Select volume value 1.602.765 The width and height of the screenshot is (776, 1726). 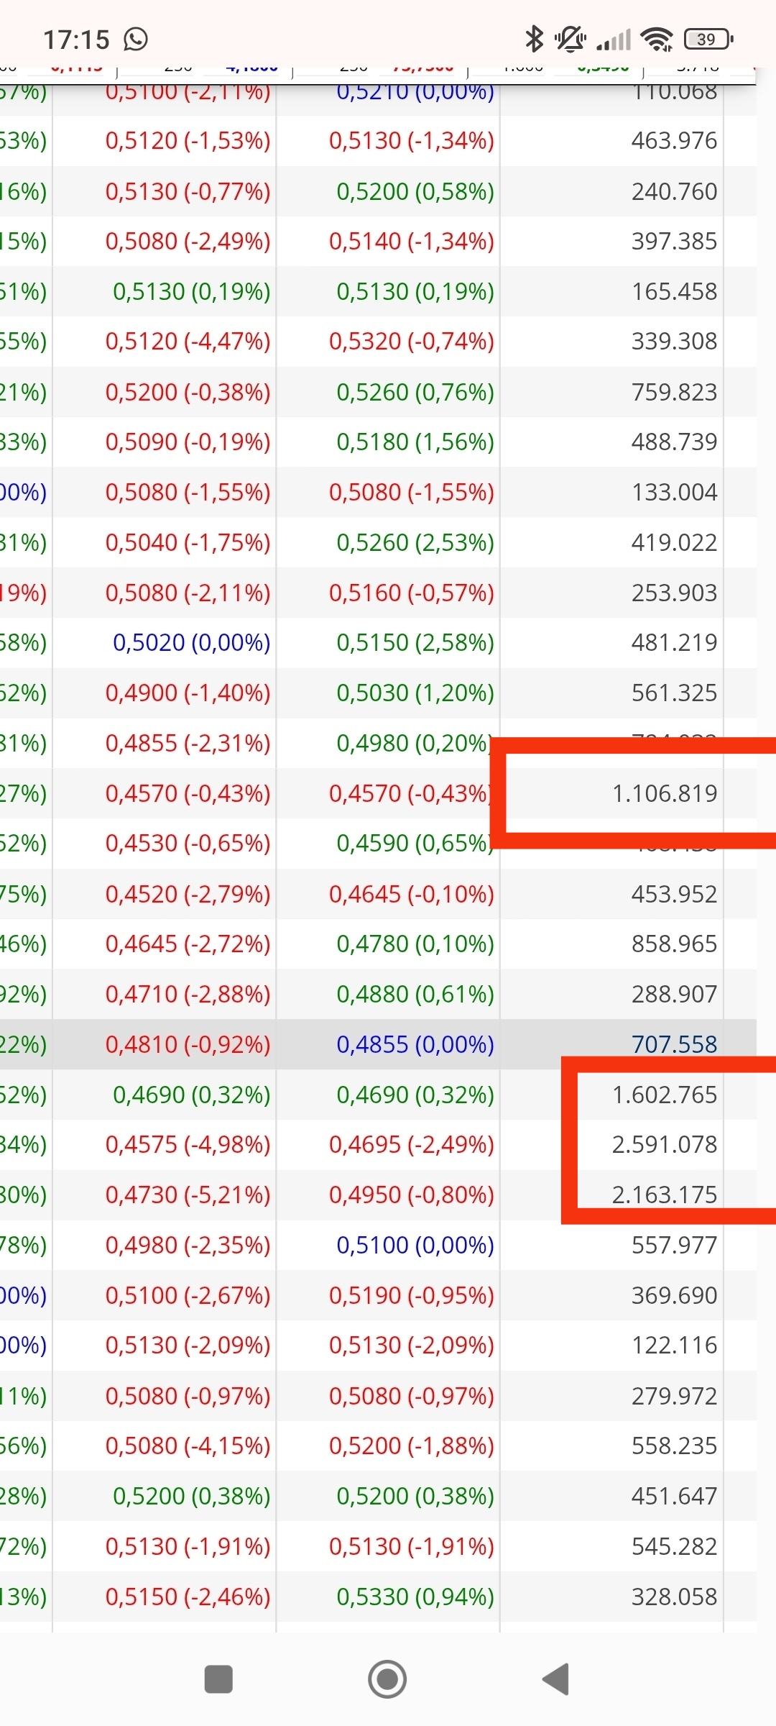coord(665,1095)
